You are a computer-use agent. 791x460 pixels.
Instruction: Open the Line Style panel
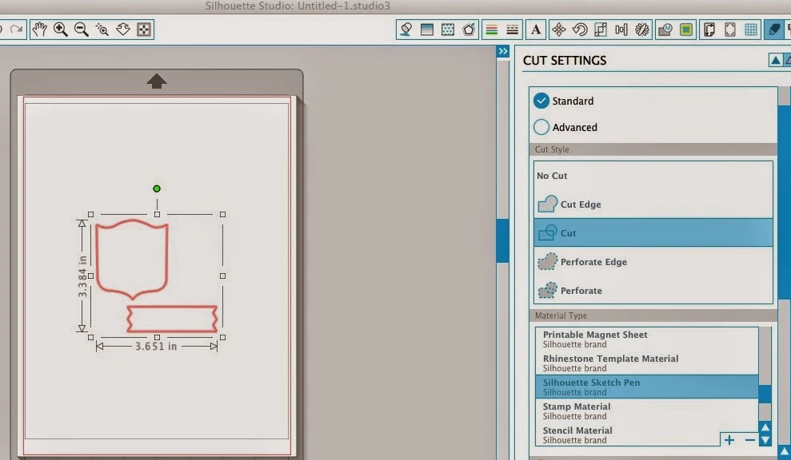click(x=512, y=30)
